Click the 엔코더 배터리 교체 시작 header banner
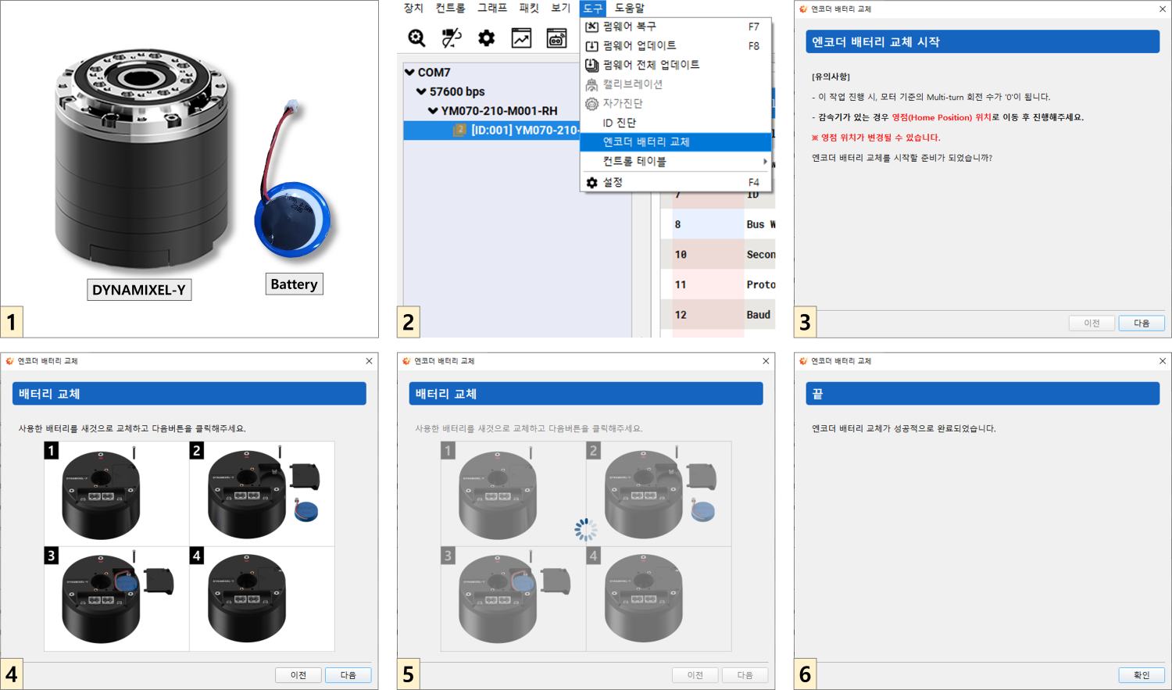1172x690 pixels. pyautogui.click(x=982, y=42)
